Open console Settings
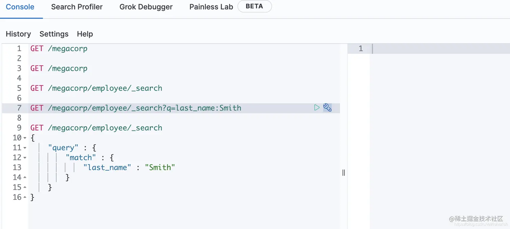Screen dimensions: 510x229 click(54, 34)
